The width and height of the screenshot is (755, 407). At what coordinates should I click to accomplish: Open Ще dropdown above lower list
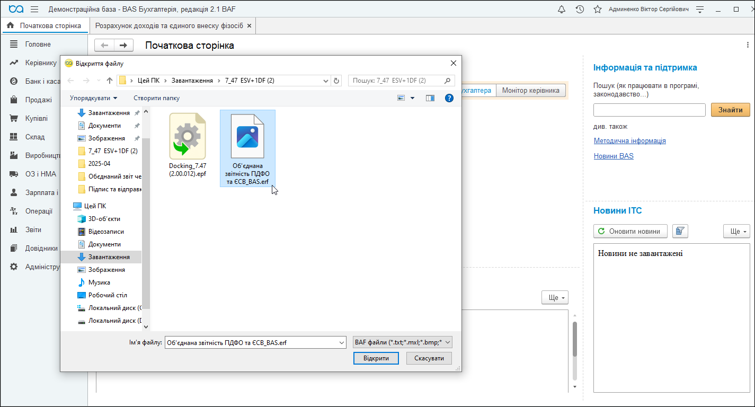(555, 297)
